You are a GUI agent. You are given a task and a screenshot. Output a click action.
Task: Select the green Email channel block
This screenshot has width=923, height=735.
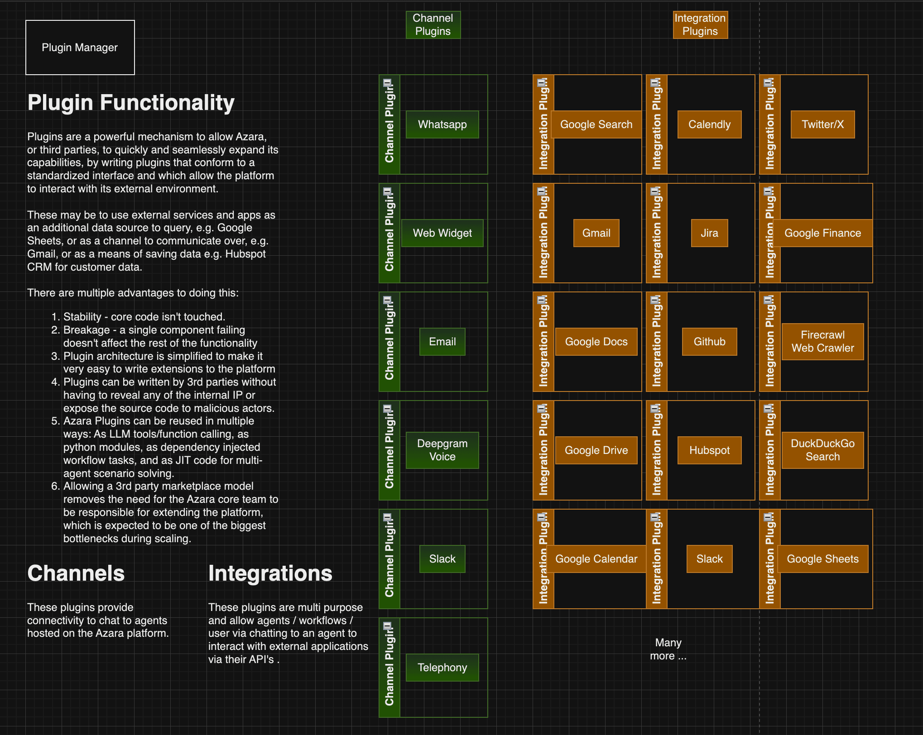point(442,342)
